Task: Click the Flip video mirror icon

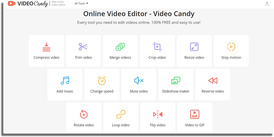Action: (158, 114)
